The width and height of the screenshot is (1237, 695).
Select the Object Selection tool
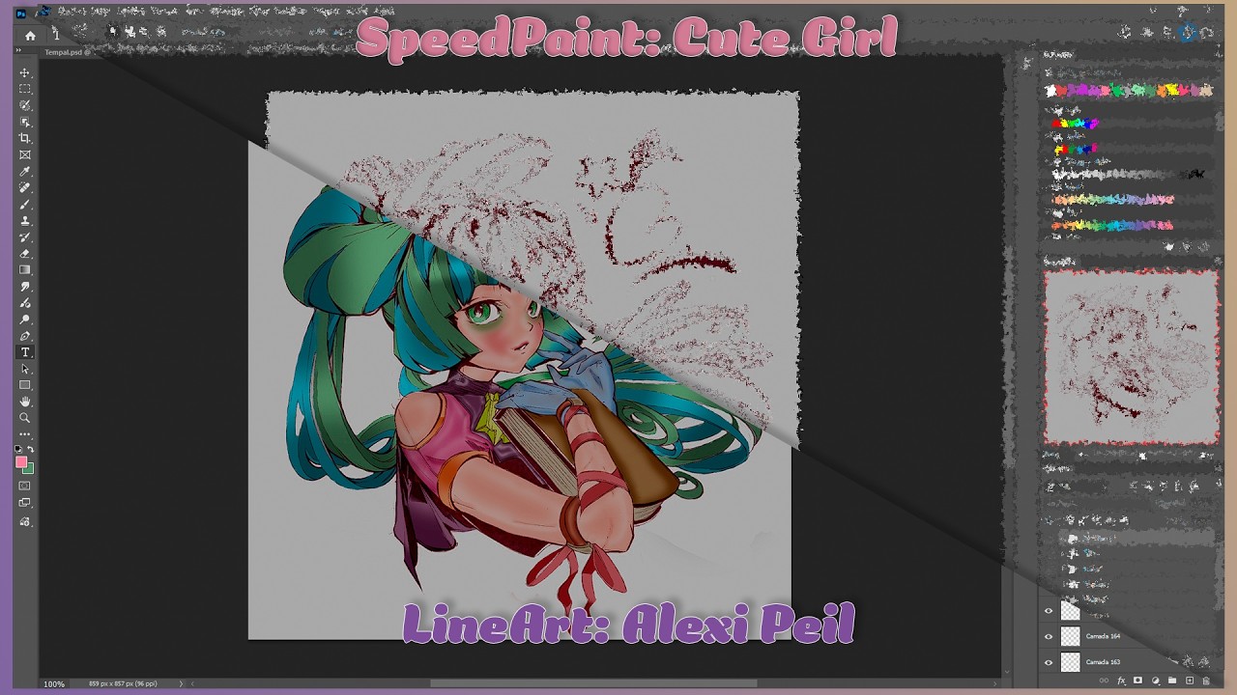coord(25,122)
